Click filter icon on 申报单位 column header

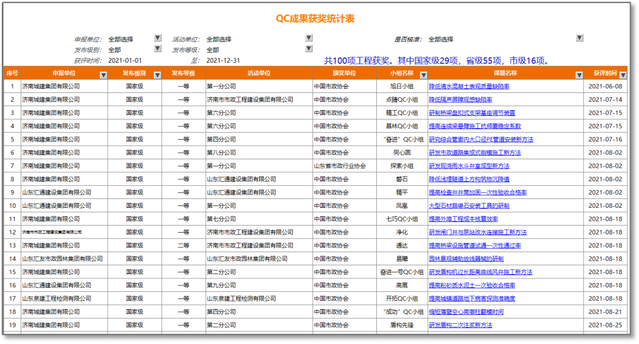[x=104, y=75]
